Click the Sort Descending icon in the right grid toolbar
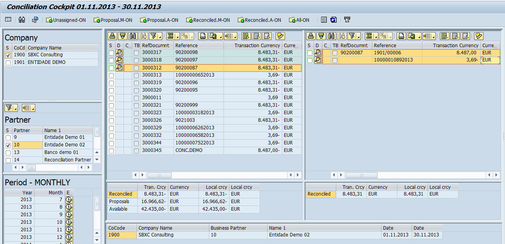 pos(321,36)
